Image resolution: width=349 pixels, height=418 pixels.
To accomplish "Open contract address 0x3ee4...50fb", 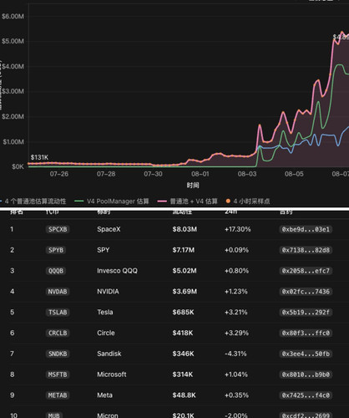I will pyautogui.click(x=306, y=354).
